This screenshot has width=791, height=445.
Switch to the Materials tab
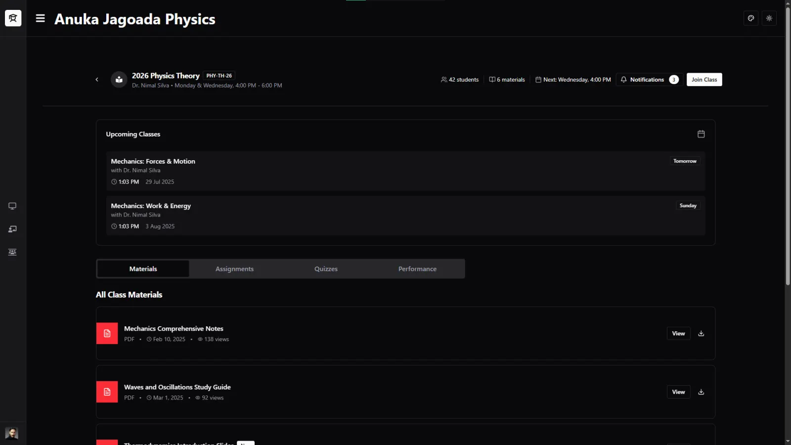pyautogui.click(x=143, y=269)
